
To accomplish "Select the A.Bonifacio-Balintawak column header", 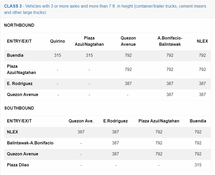I will (x=170, y=41).
